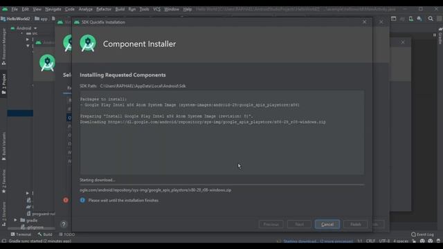443x249 pixels.
Task: Close the SDK Quickfix Installation dialog
Action: (365, 22)
